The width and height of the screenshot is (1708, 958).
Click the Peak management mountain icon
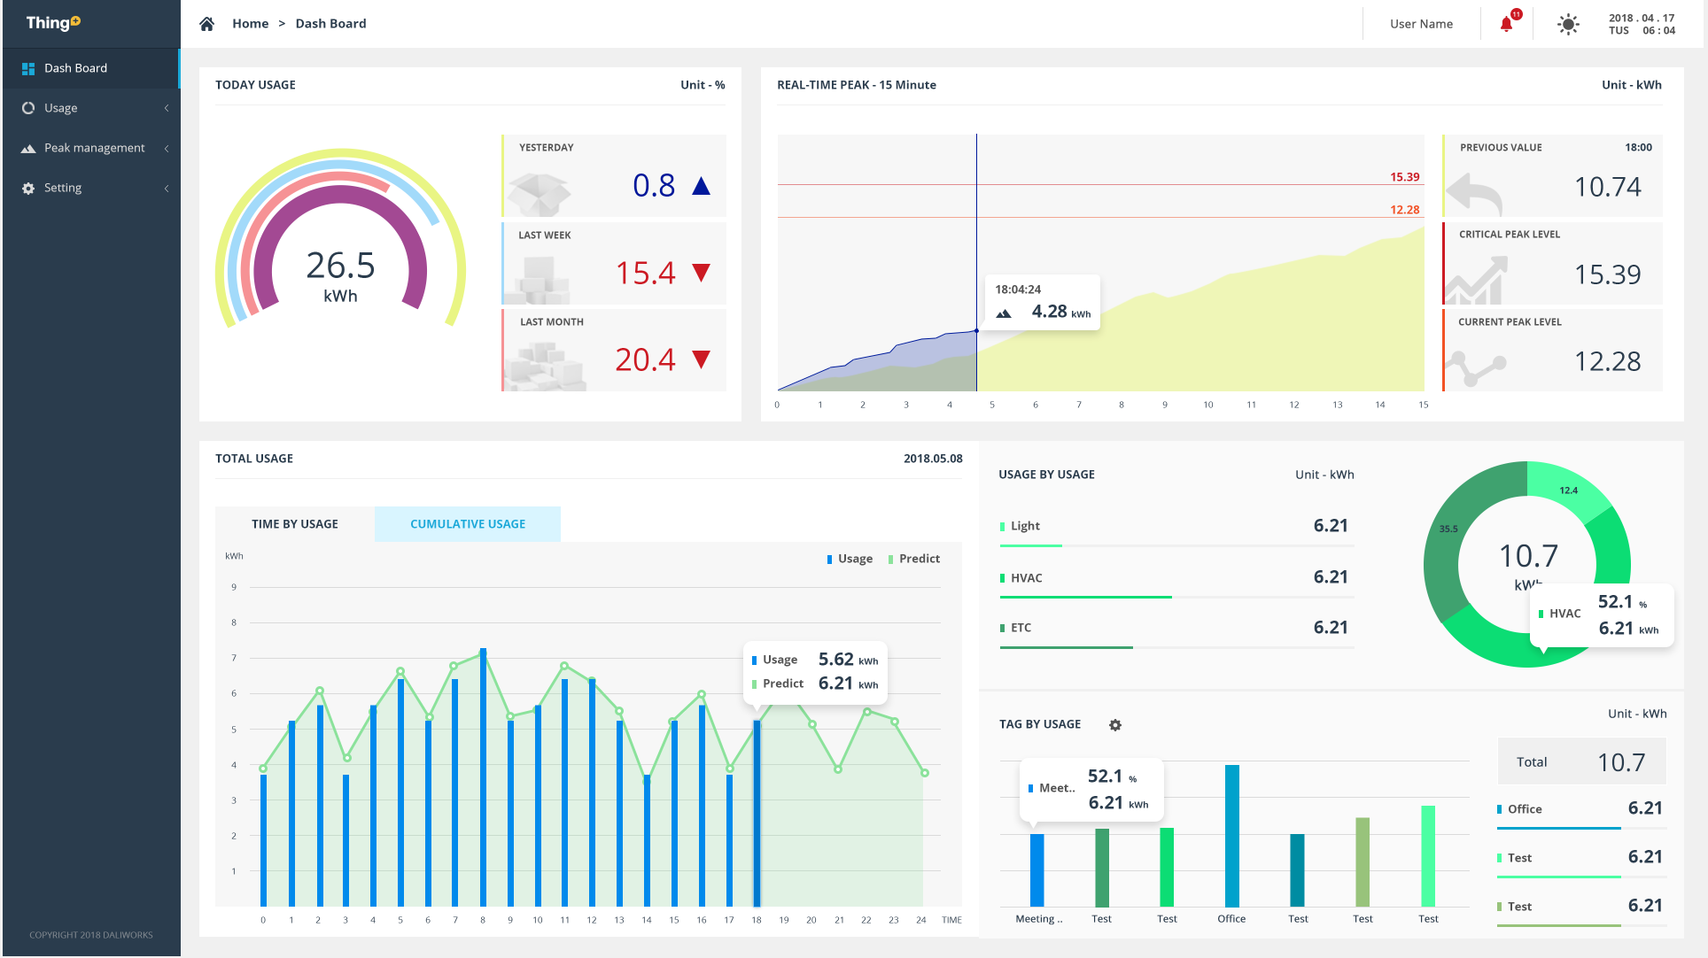(28, 148)
